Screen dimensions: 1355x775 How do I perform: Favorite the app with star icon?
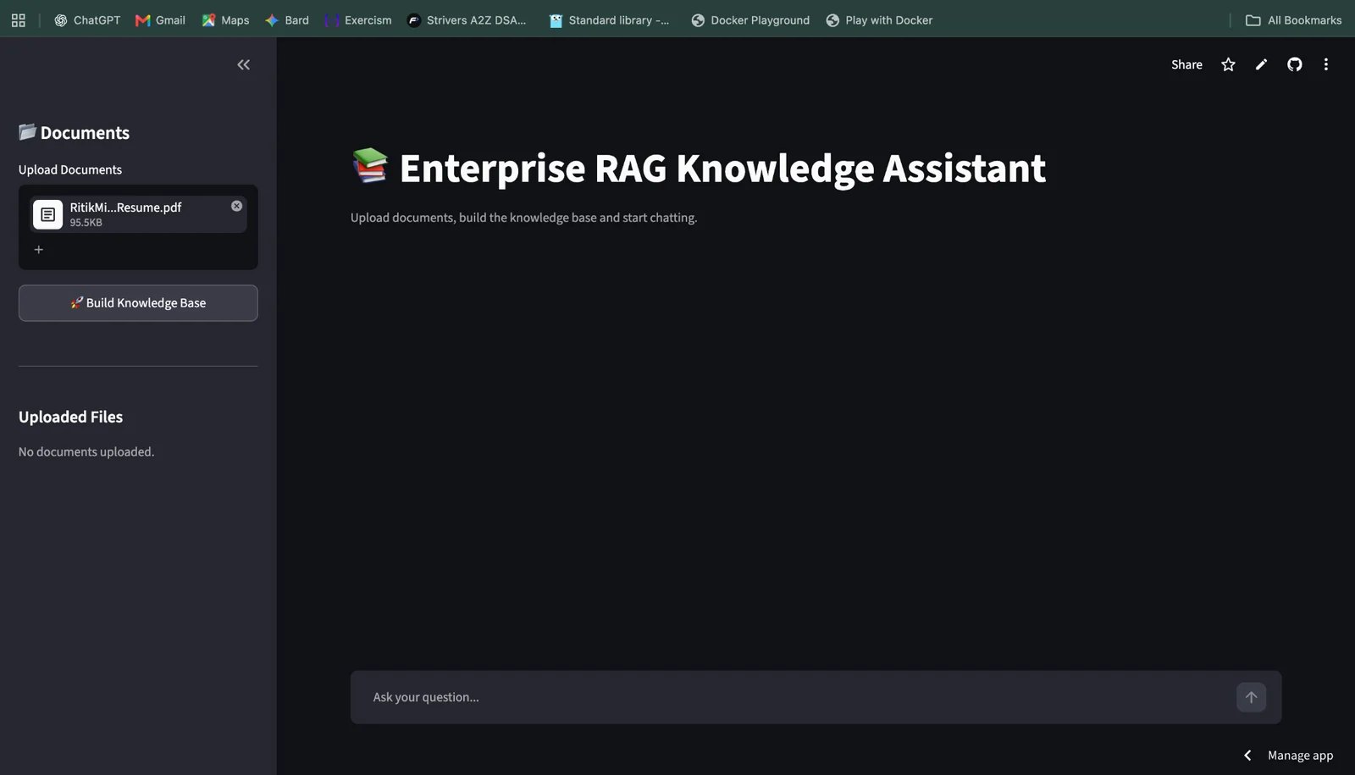tap(1228, 64)
